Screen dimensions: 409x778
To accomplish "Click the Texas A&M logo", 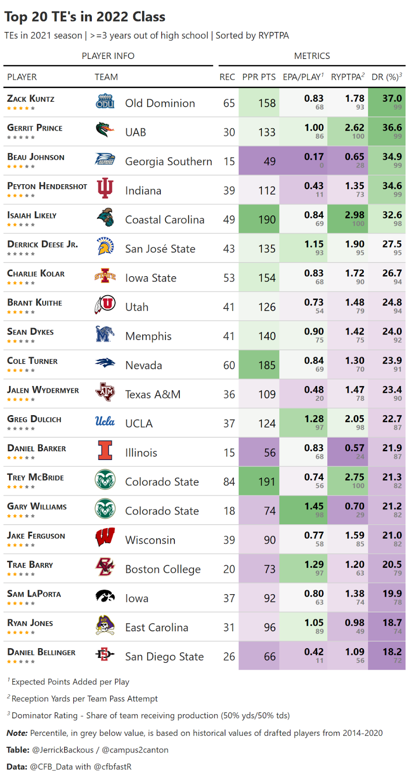I will pos(105,392).
